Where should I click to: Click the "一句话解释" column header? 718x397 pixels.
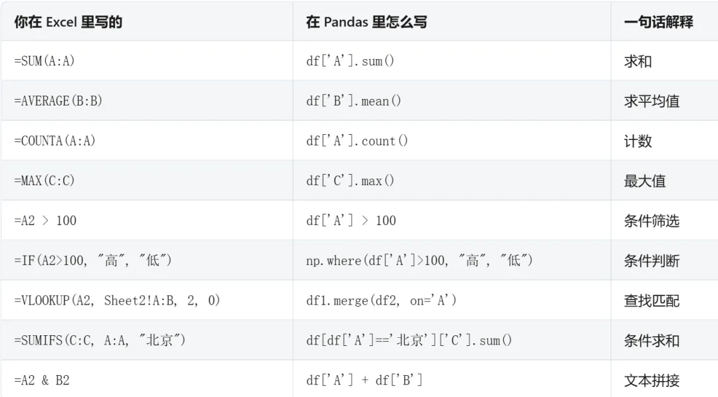click(x=658, y=22)
